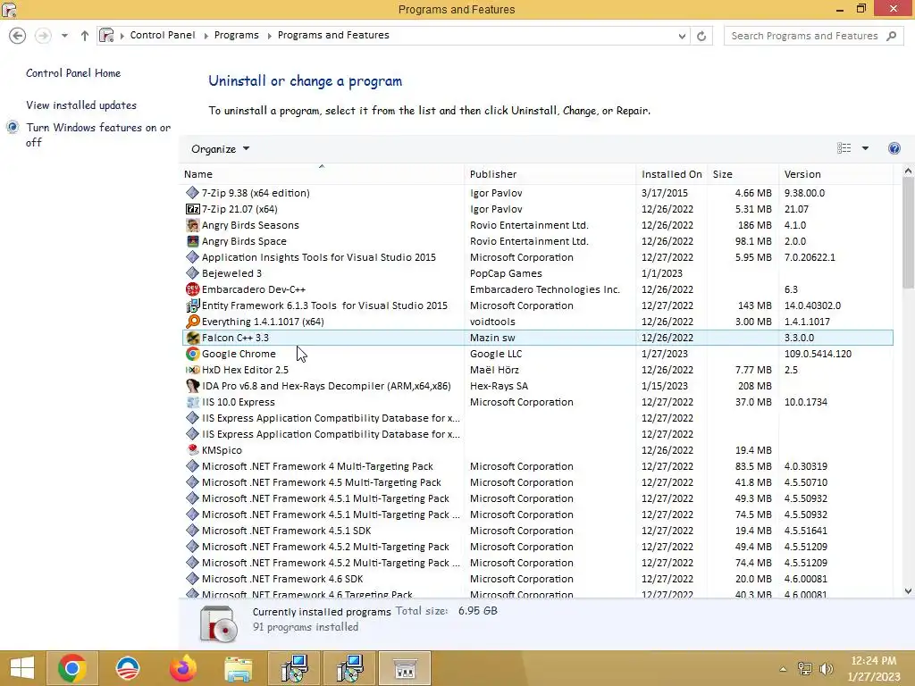
Task: Sort by the Version column header
Action: click(835, 174)
